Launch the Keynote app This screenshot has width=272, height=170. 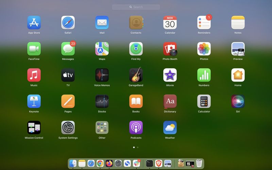(x=34, y=101)
